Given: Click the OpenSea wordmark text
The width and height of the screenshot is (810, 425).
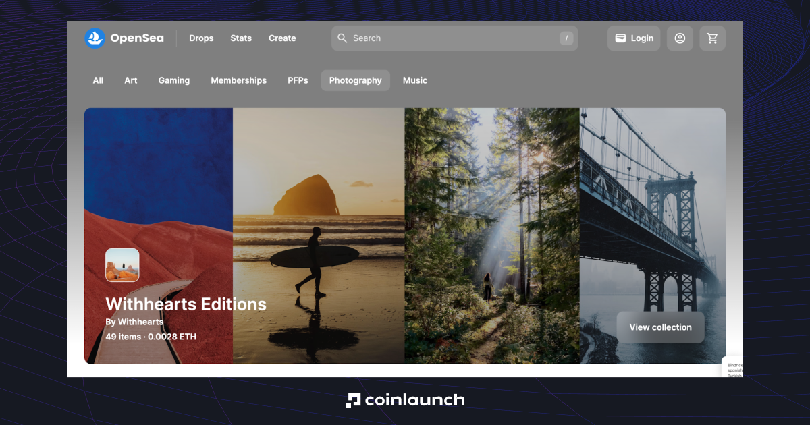Looking at the screenshot, I should 137,38.
